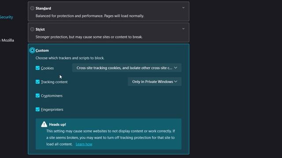Click the Cookies label text
Viewport: 282px width, 158px height.
click(x=47, y=68)
